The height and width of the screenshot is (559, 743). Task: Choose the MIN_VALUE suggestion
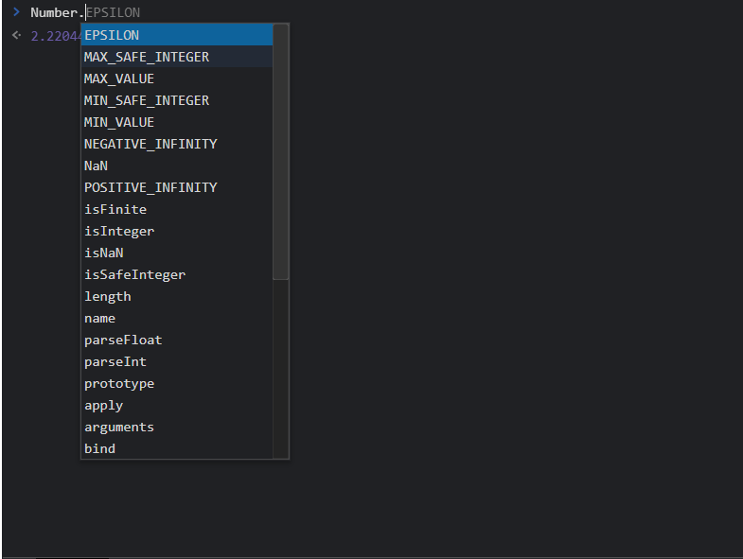pos(177,122)
